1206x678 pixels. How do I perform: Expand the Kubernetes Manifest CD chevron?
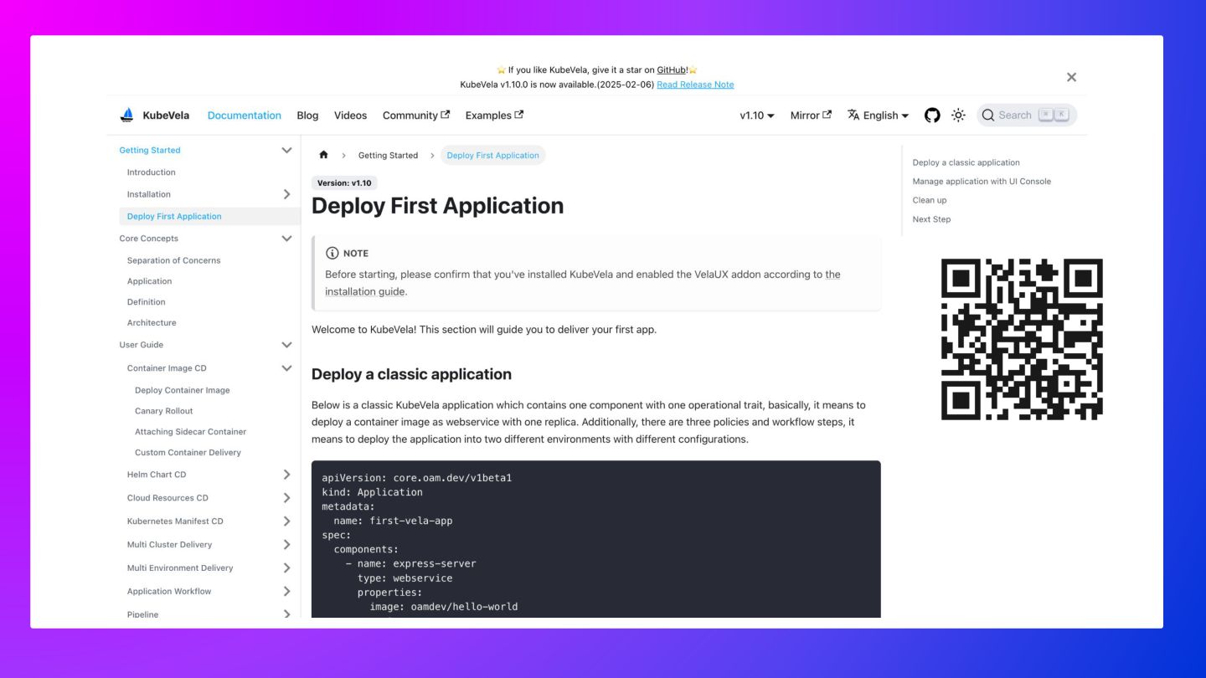pos(286,521)
